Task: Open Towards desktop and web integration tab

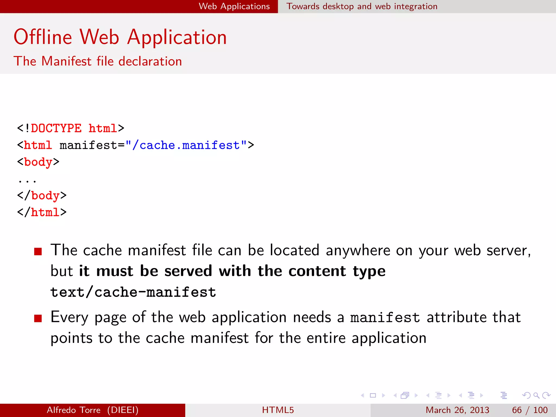Action: click(x=362, y=6)
